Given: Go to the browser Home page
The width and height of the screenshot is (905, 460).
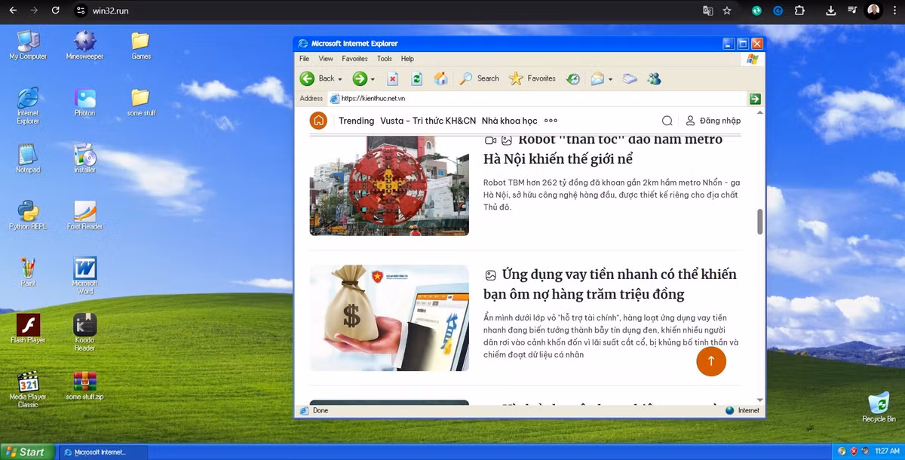Looking at the screenshot, I should [x=440, y=78].
